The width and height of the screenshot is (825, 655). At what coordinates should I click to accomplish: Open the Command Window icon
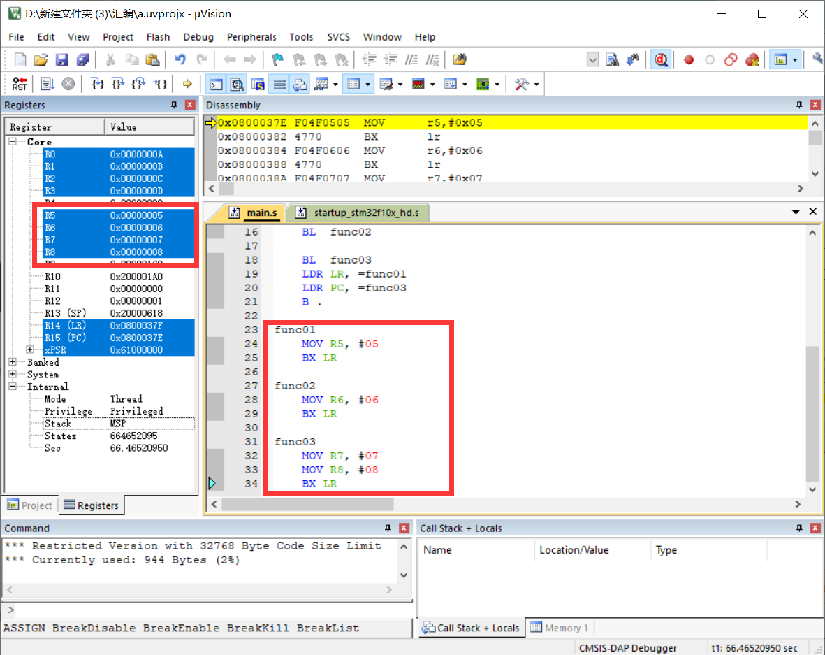pos(216,84)
